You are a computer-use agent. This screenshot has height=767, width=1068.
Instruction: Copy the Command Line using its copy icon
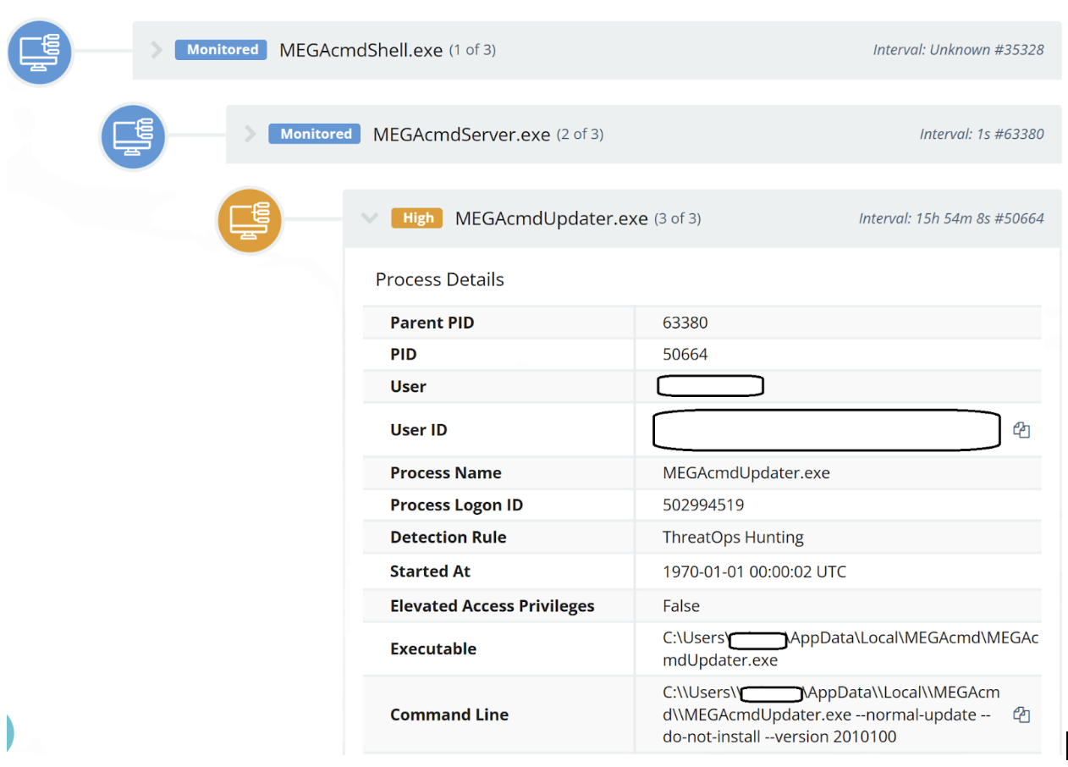pyautogui.click(x=1021, y=715)
